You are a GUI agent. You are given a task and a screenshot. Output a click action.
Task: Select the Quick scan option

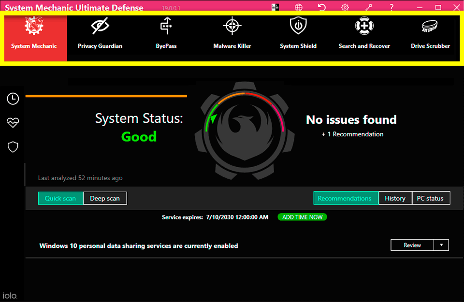(60, 198)
